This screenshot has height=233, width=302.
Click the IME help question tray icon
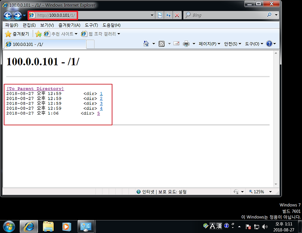click(226, 226)
